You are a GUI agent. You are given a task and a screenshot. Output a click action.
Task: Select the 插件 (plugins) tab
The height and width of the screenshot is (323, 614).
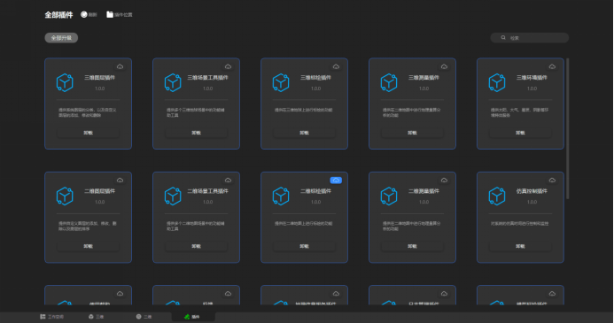pyautogui.click(x=193, y=317)
